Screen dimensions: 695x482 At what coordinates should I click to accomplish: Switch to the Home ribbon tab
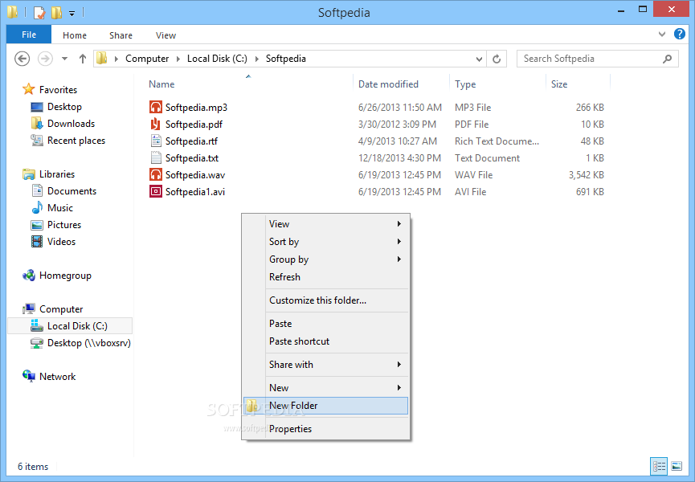pos(75,35)
